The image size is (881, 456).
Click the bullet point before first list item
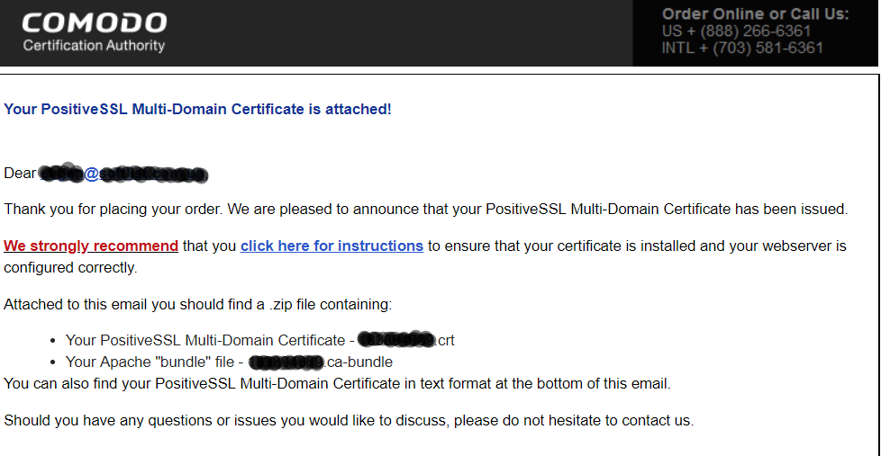coord(53,341)
